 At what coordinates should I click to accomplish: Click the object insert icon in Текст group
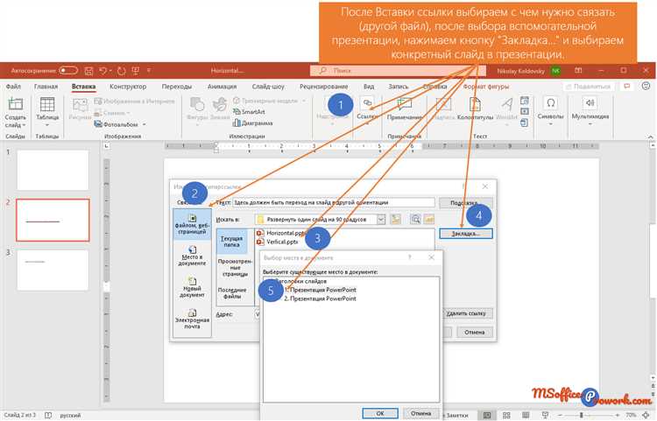[x=524, y=123]
